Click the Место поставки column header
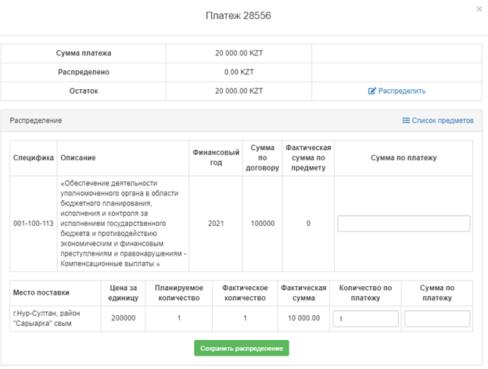 click(x=41, y=293)
